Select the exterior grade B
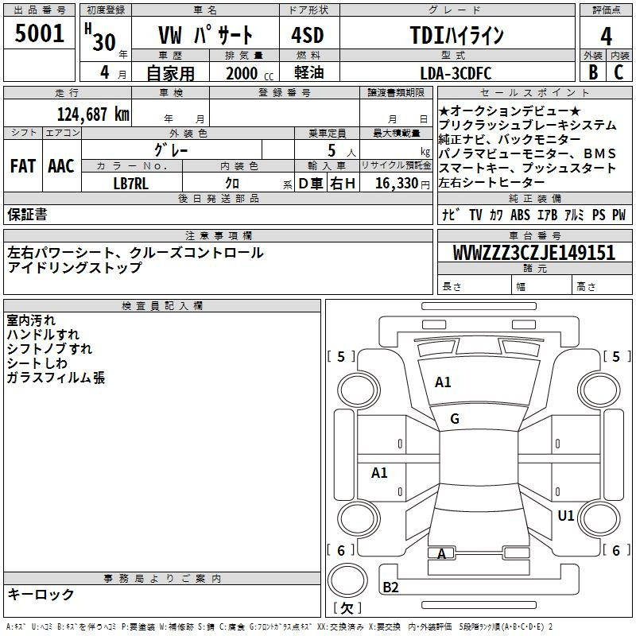Image resolution: width=636 pixels, height=636 pixels. pyautogui.click(x=592, y=72)
